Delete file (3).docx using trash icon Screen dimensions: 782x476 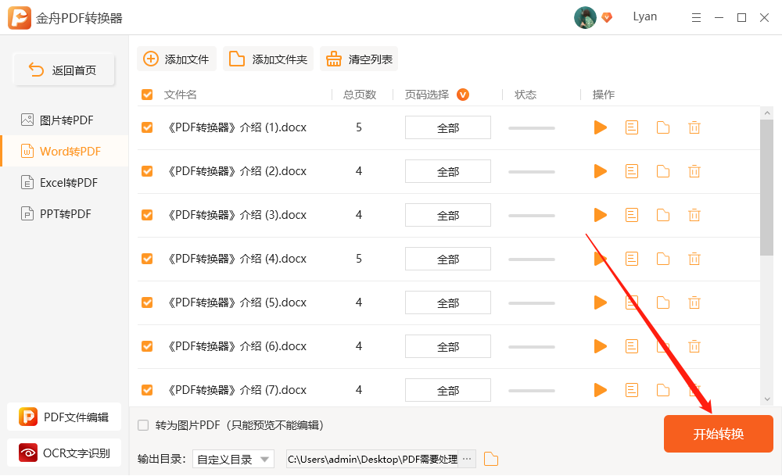pyautogui.click(x=694, y=215)
